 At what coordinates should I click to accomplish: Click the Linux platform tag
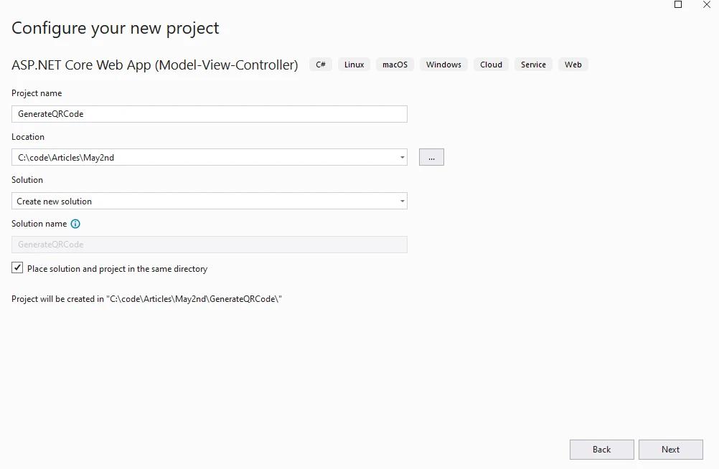[354, 65]
